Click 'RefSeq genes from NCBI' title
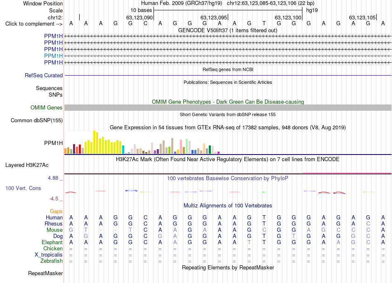392x283 pixels. click(x=228, y=69)
